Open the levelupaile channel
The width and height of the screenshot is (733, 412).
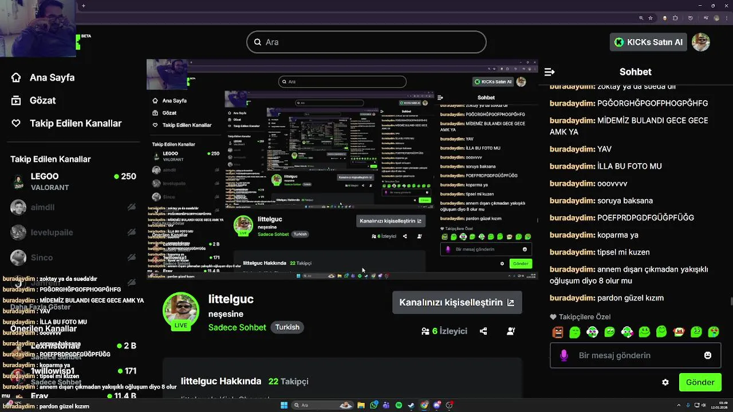(x=73, y=232)
